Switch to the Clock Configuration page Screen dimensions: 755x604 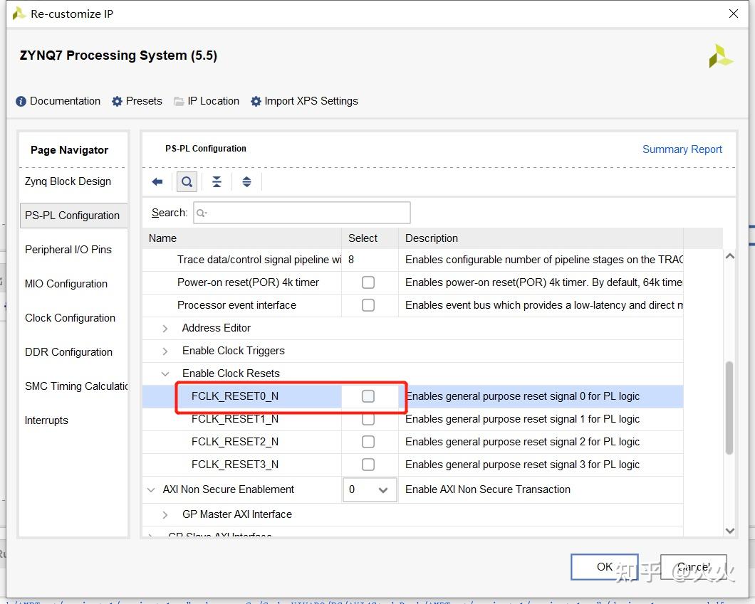tap(70, 318)
